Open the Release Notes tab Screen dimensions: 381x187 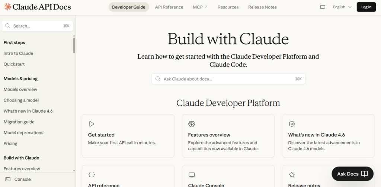click(x=262, y=7)
